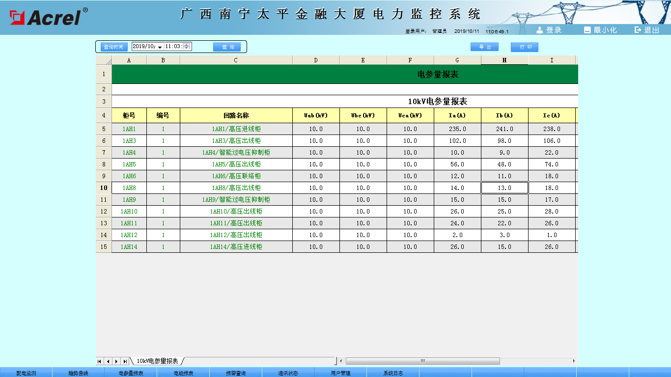The width and height of the screenshot is (671, 377).
Task: Click the 登录 login icon
Action: click(x=540, y=30)
